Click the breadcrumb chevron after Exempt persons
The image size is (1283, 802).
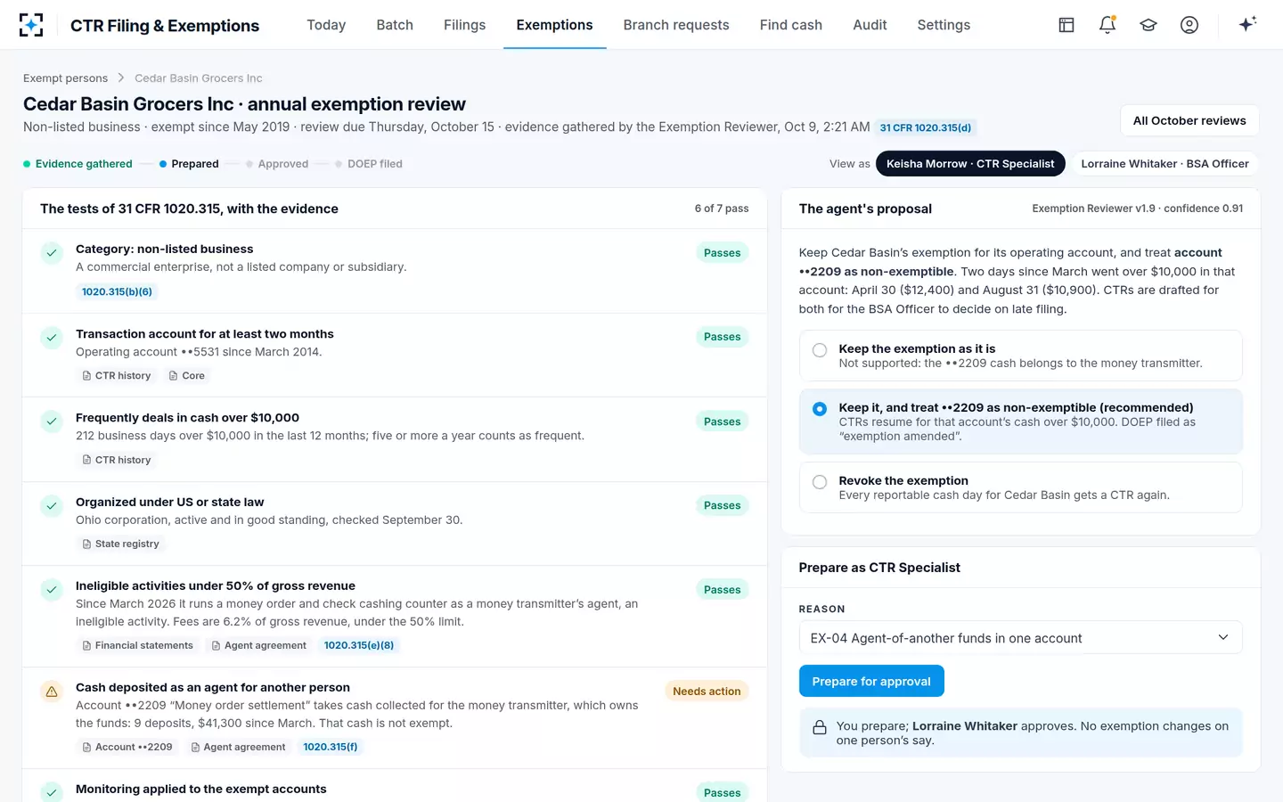pyautogui.click(x=121, y=78)
